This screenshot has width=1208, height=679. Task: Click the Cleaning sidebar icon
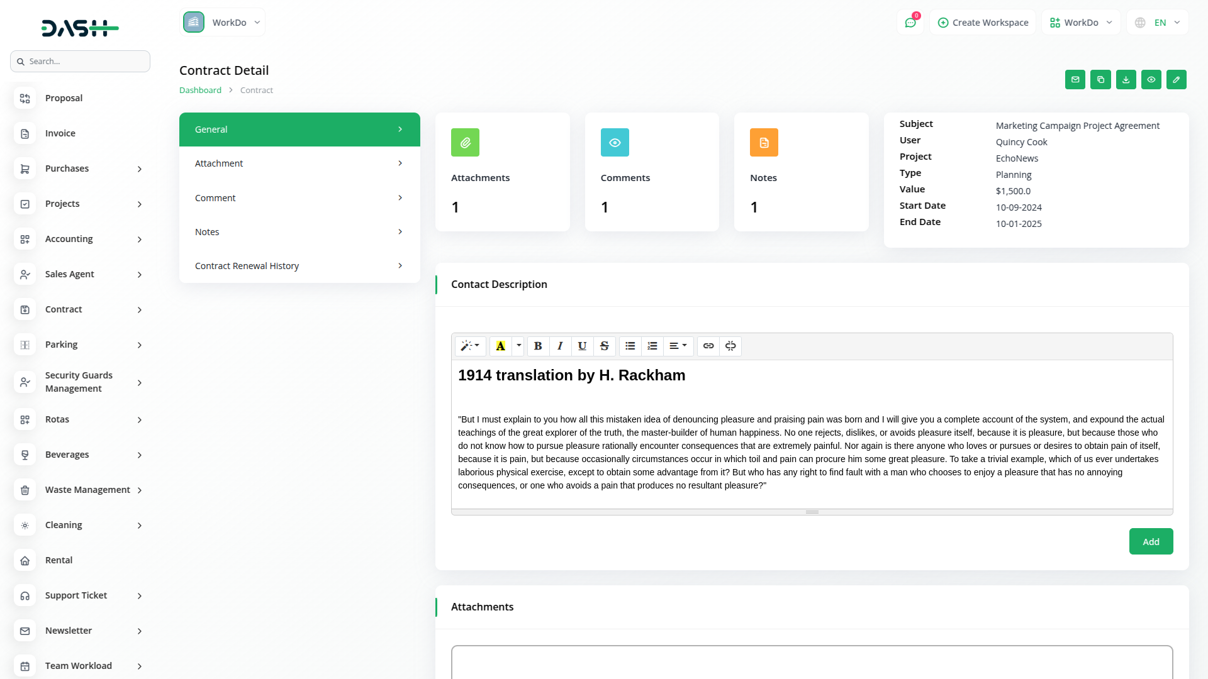coord(25,525)
